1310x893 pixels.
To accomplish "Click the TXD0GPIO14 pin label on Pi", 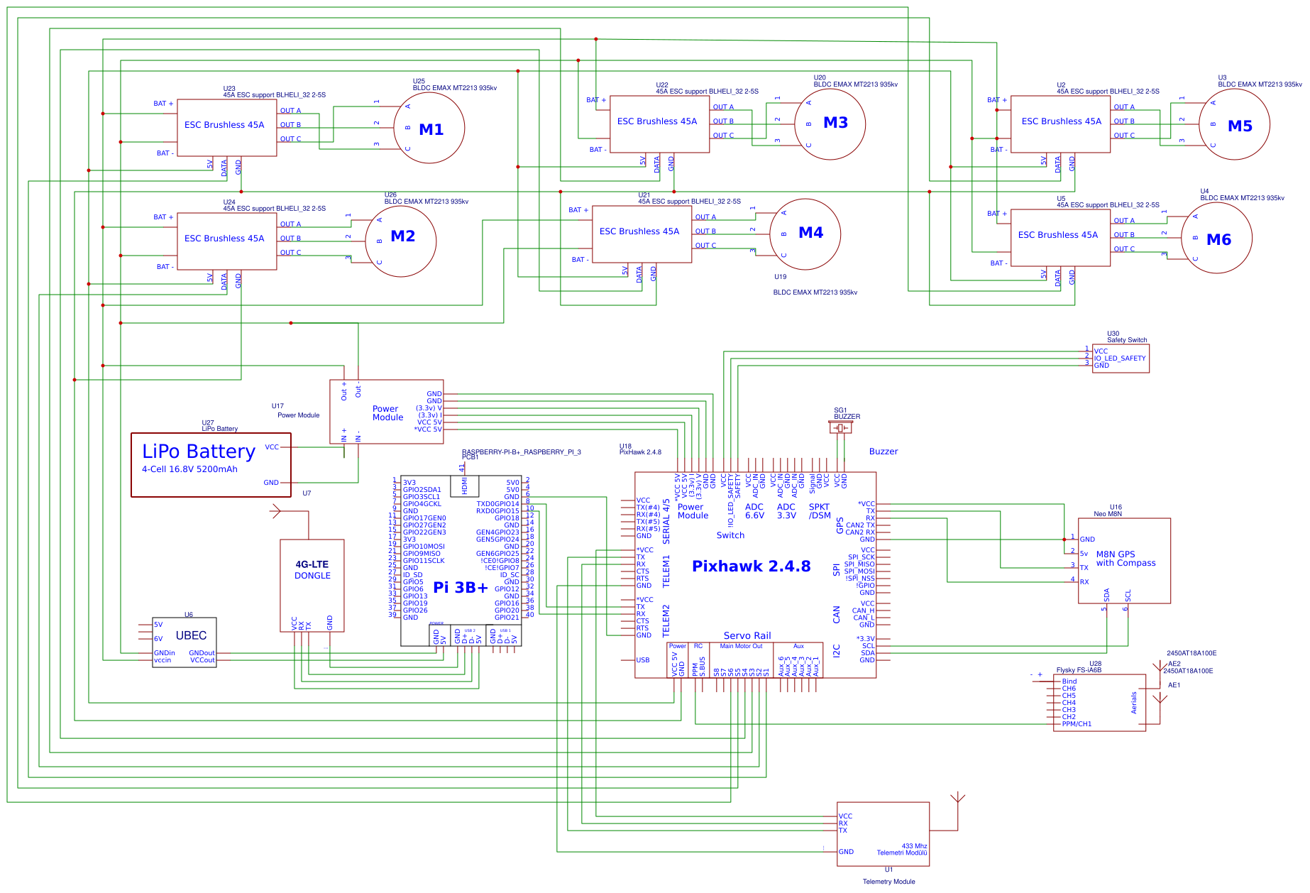I will coord(497,504).
